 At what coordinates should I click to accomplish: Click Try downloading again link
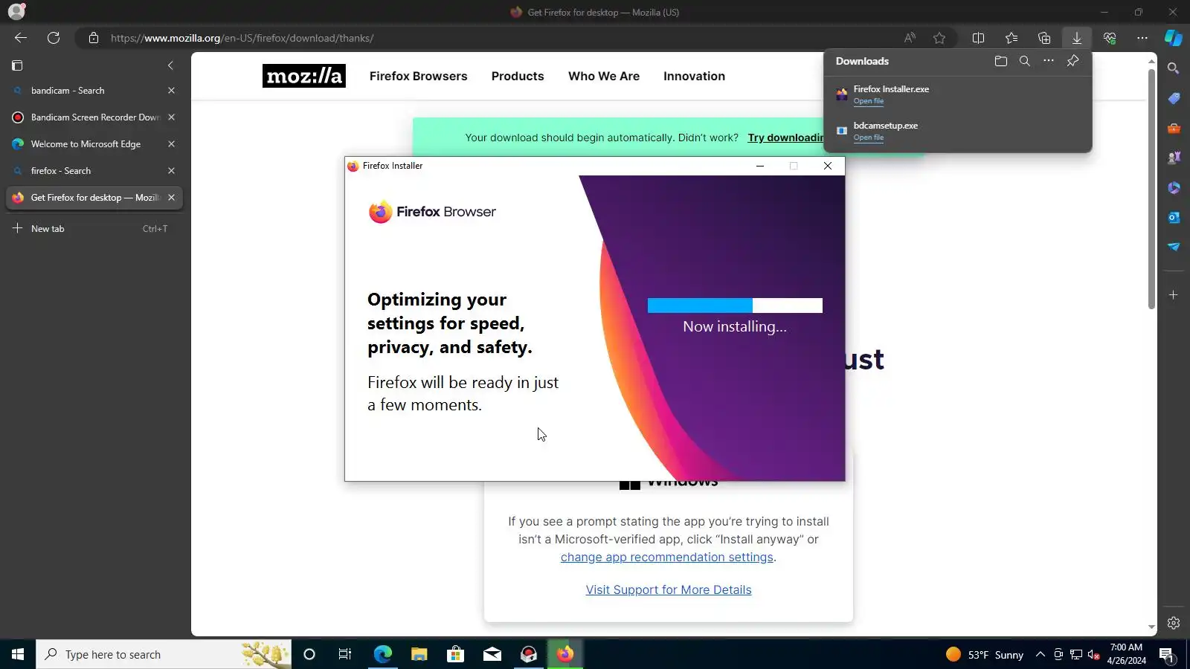tap(785, 138)
